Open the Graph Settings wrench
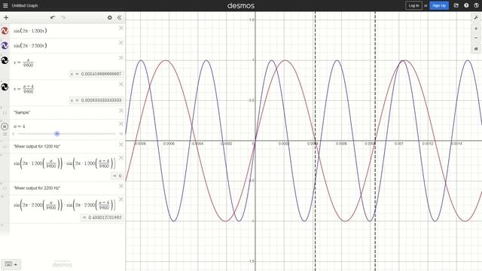The width and height of the screenshot is (482, 271). pos(476,17)
